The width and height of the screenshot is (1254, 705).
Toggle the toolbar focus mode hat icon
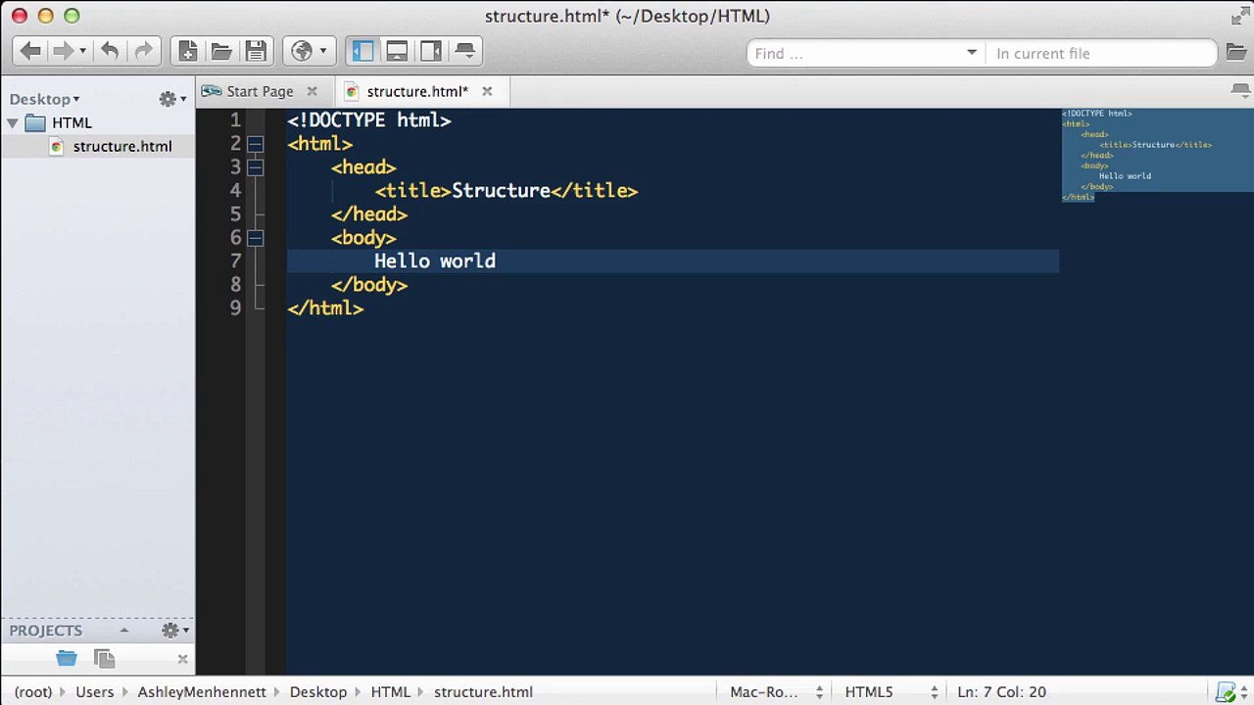click(465, 51)
